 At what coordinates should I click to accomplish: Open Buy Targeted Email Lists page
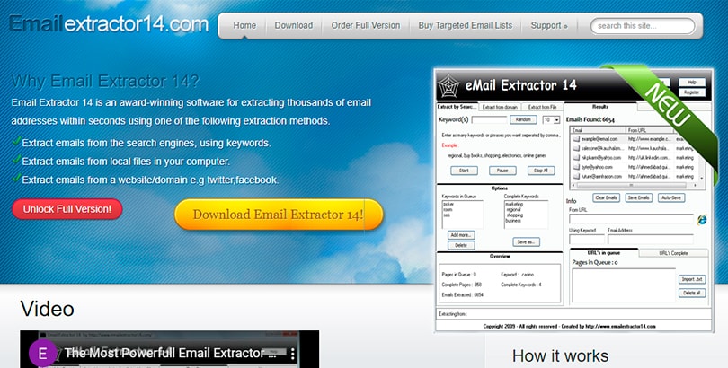click(x=466, y=25)
